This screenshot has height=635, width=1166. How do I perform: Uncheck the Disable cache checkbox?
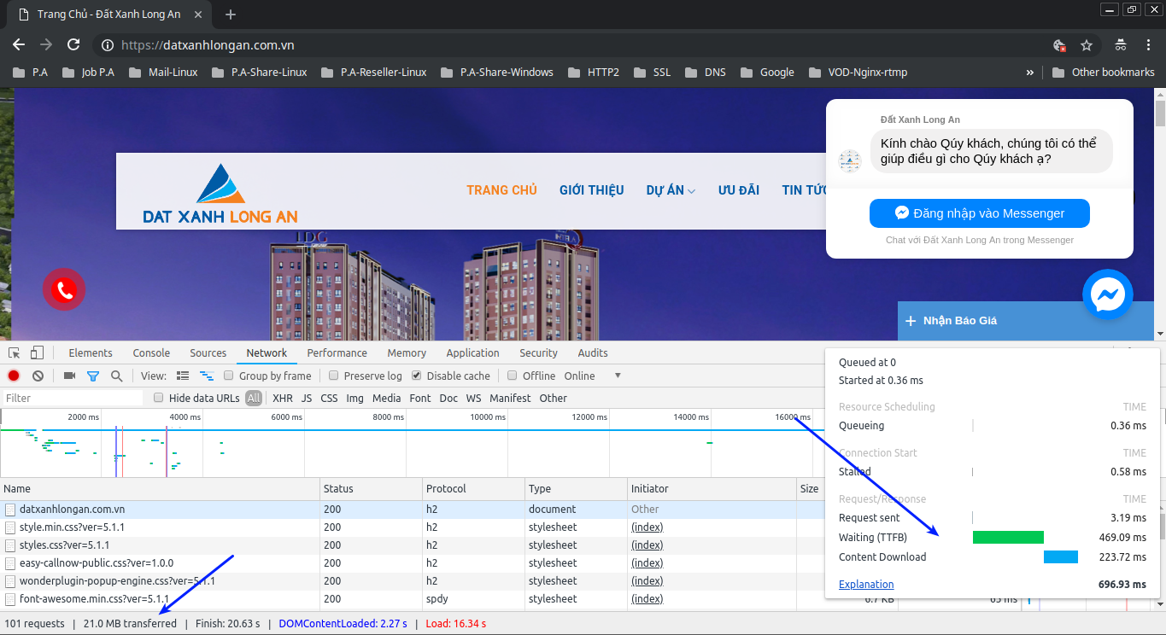(x=417, y=376)
